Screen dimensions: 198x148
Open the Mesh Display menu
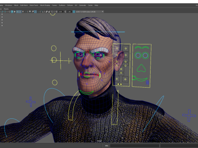(x=45, y=5)
